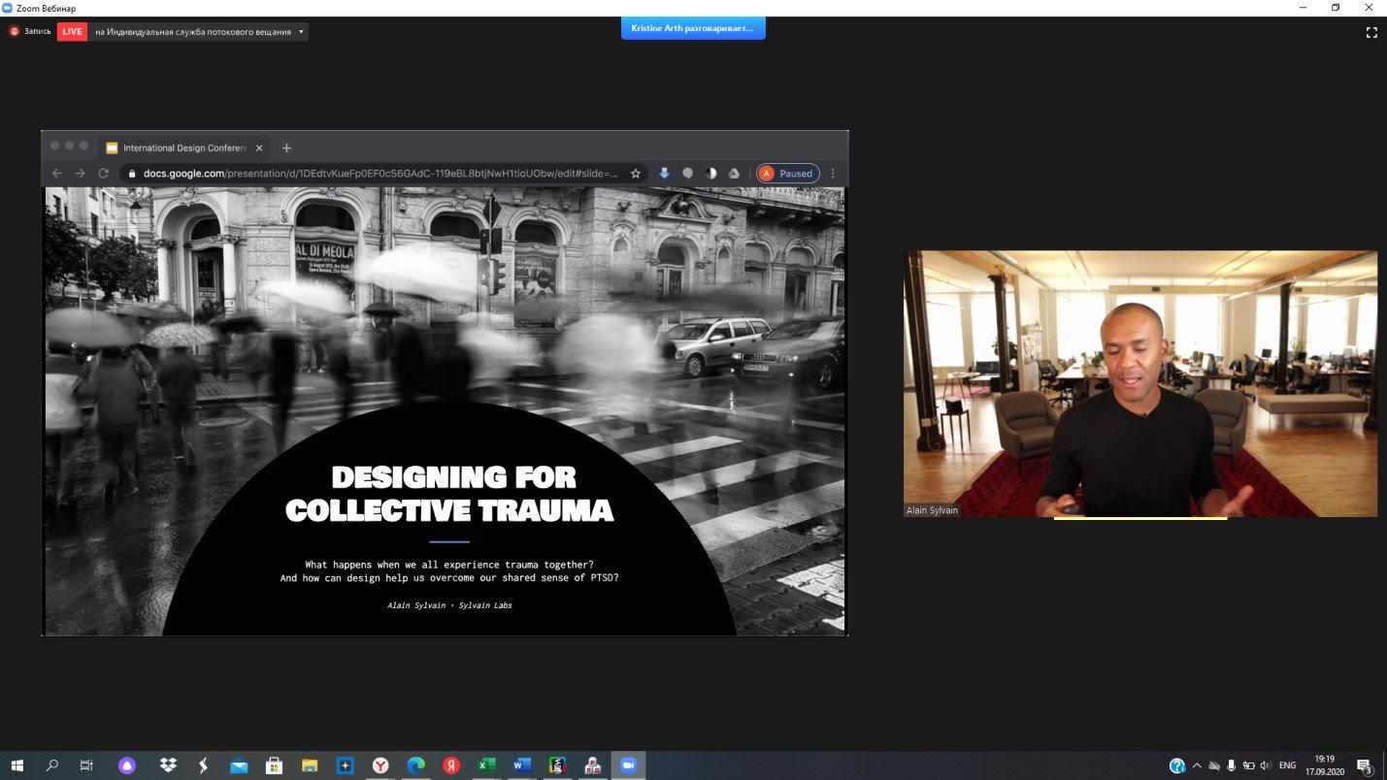
Task: Open the Mail app on taskbar
Action: pos(239,765)
